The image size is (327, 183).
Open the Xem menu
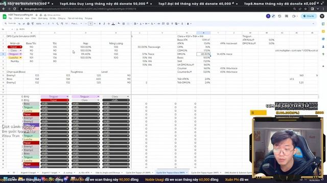tap(27, 18)
